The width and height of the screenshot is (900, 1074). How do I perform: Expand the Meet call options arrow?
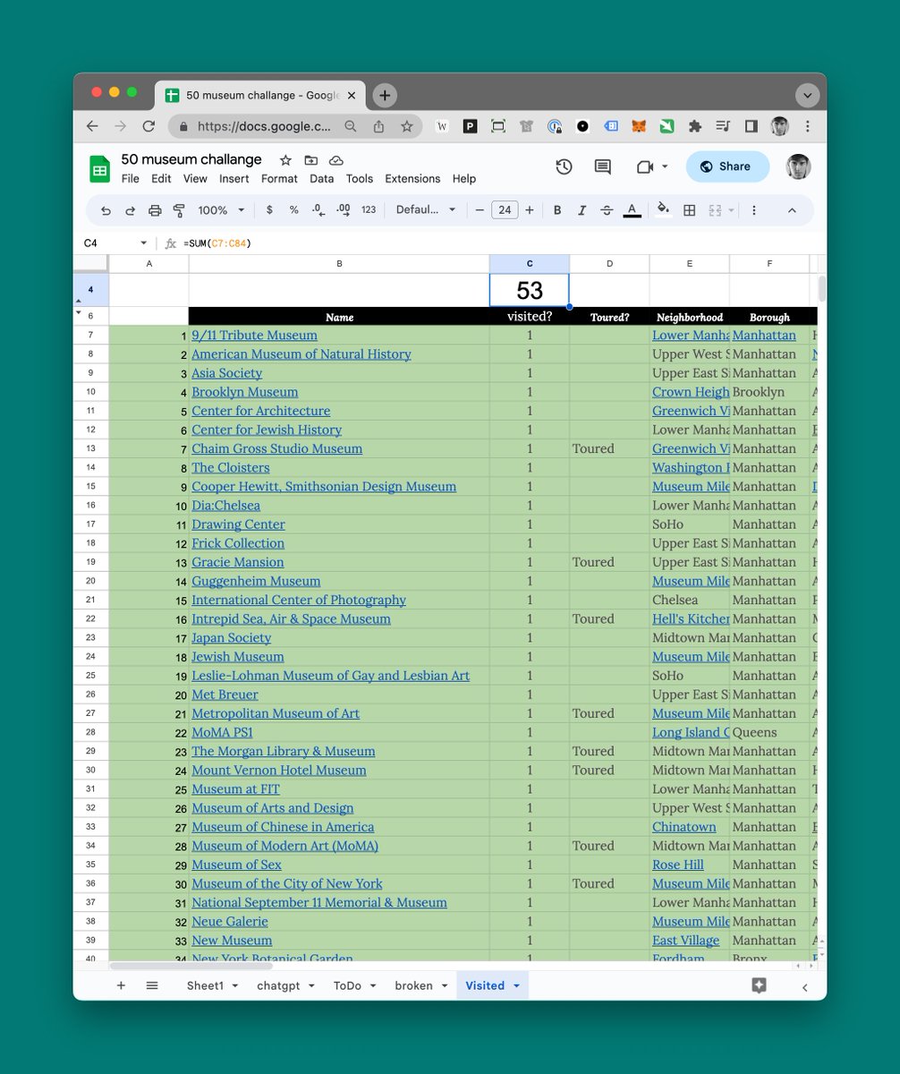tap(665, 166)
